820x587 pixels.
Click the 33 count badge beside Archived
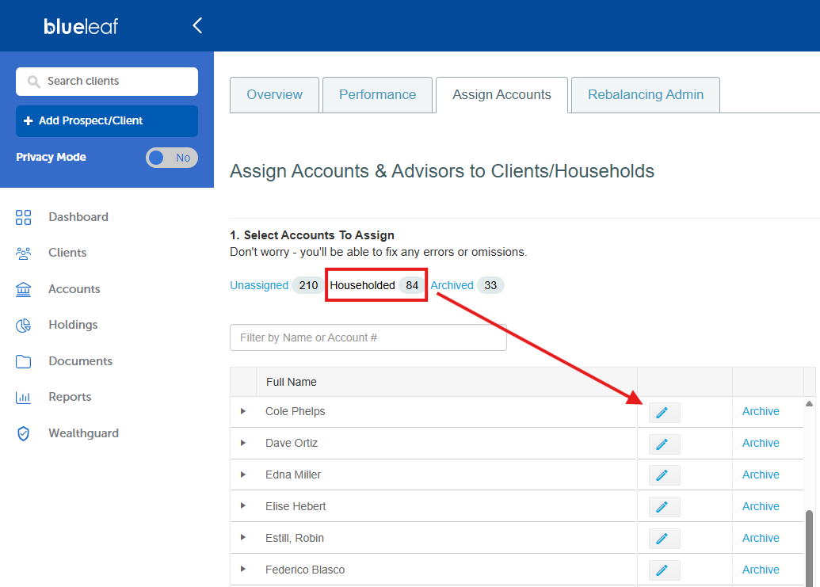coord(490,285)
